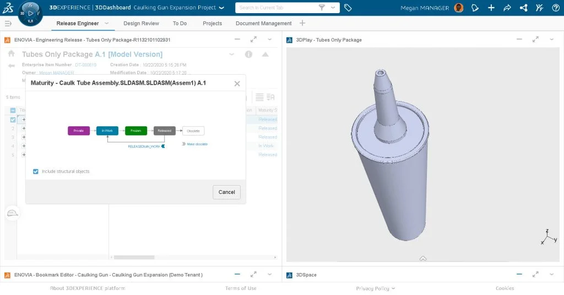Image resolution: width=564 pixels, height=295 pixels.
Task: Add a new dashboard tab
Action: click(x=302, y=23)
